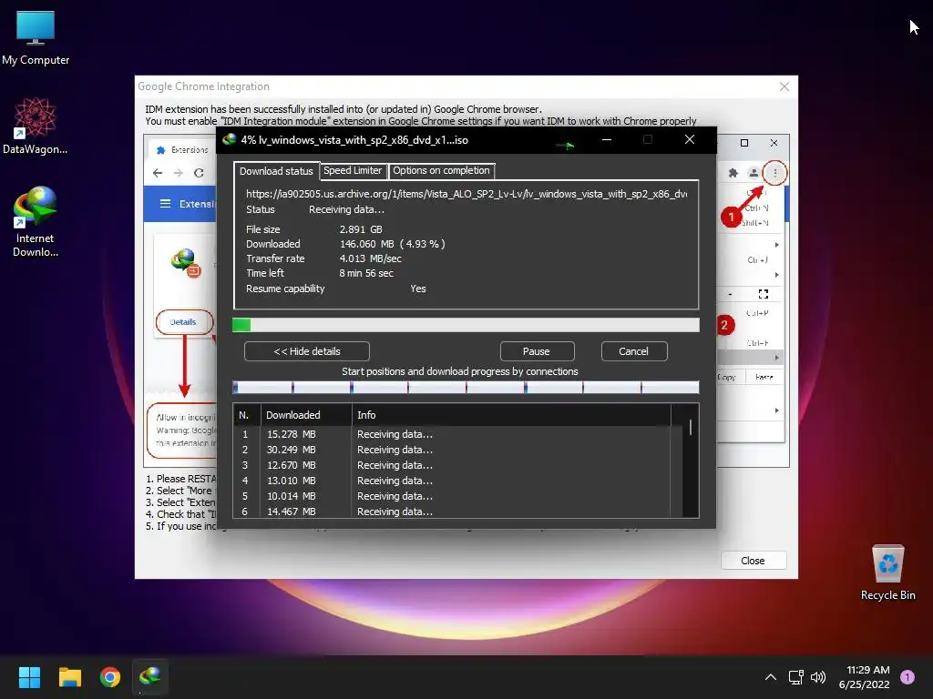Select connection row 14.467 MB

[x=452, y=512]
